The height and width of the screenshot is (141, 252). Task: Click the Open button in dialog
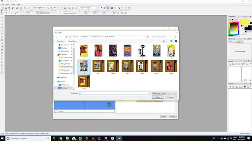tap(157, 97)
